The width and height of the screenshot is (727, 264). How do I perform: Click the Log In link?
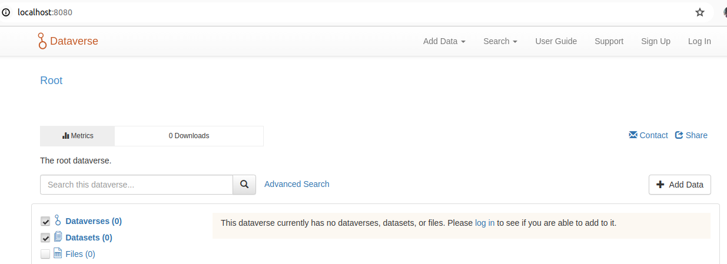coord(699,41)
